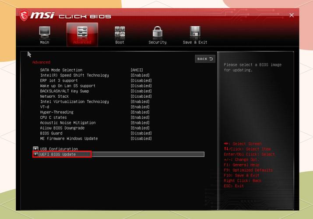Open the Main tab monitor icon

click(45, 32)
